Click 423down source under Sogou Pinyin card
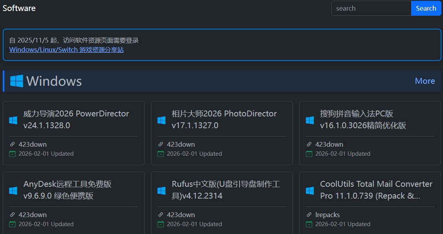 (x=329, y=144)
